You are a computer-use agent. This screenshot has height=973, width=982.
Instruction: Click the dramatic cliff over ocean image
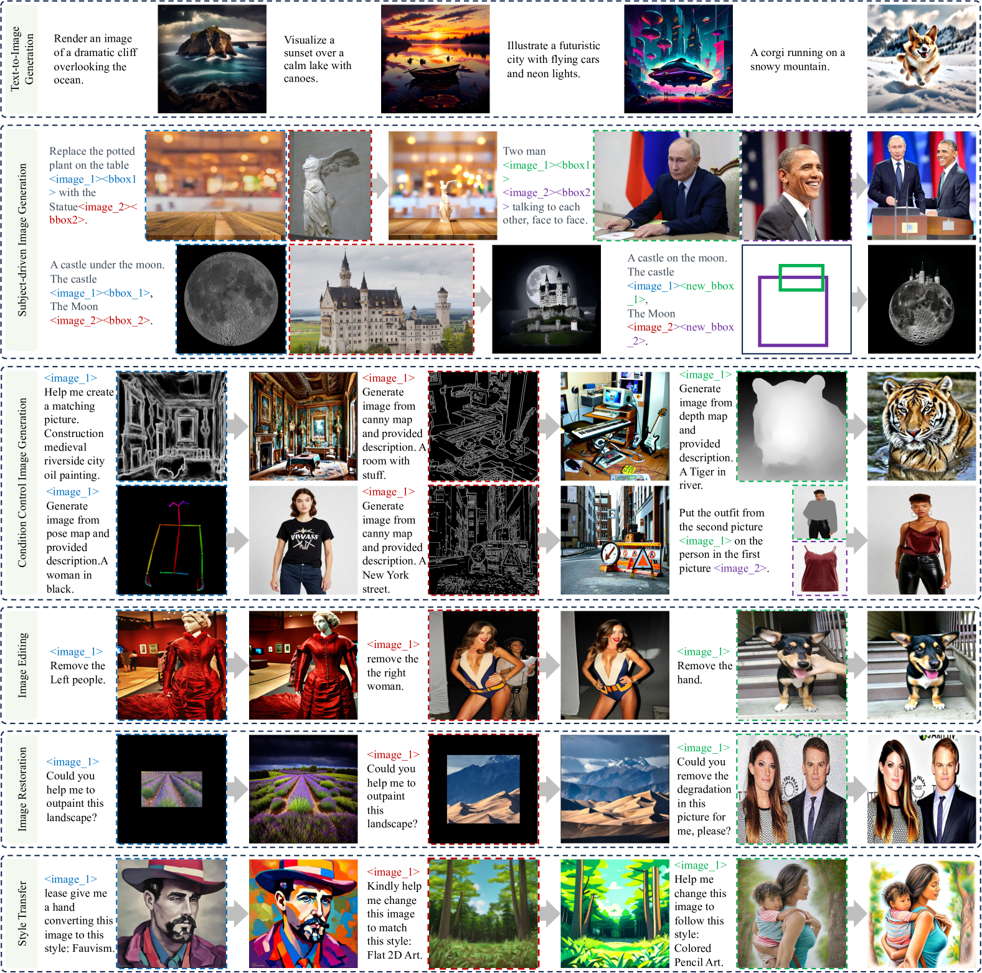pos(212,59)
